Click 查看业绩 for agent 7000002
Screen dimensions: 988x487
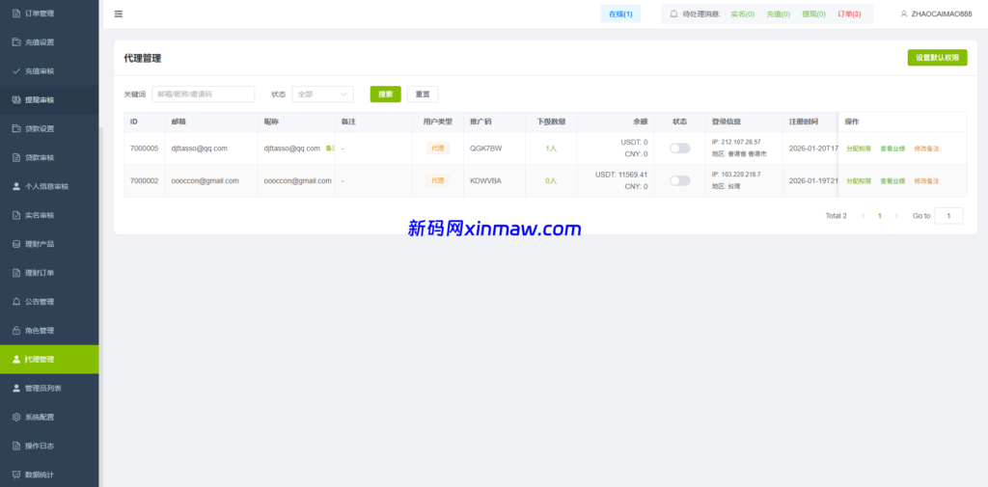coord(892,180)
